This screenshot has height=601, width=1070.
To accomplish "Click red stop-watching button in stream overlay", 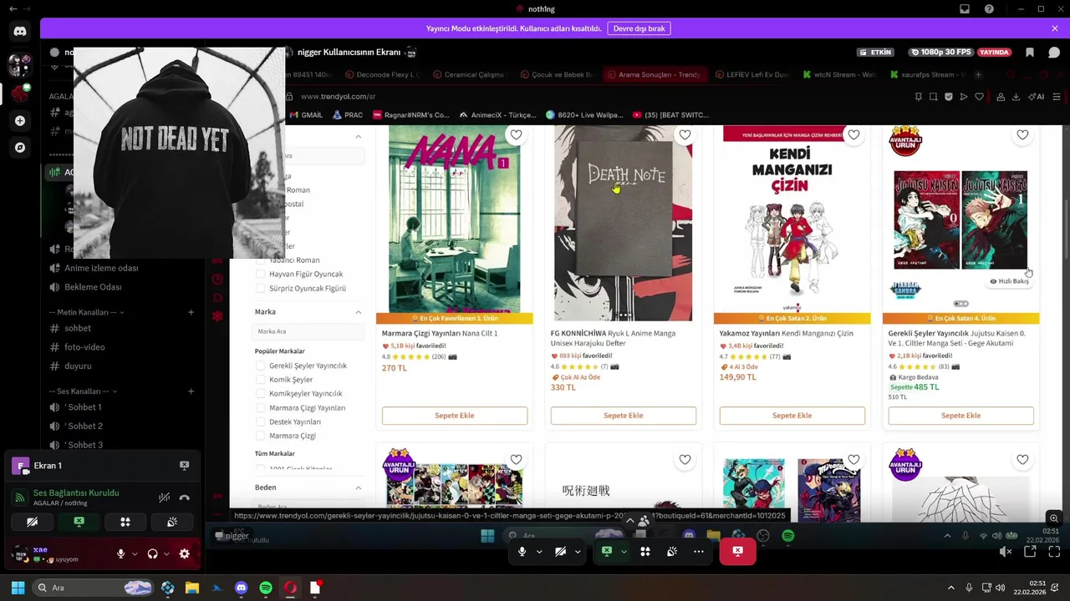I will click(x=737, y=552).
